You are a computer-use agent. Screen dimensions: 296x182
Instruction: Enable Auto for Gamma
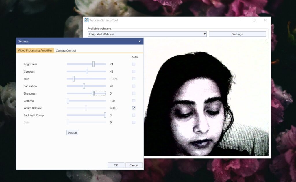(134, 100)
